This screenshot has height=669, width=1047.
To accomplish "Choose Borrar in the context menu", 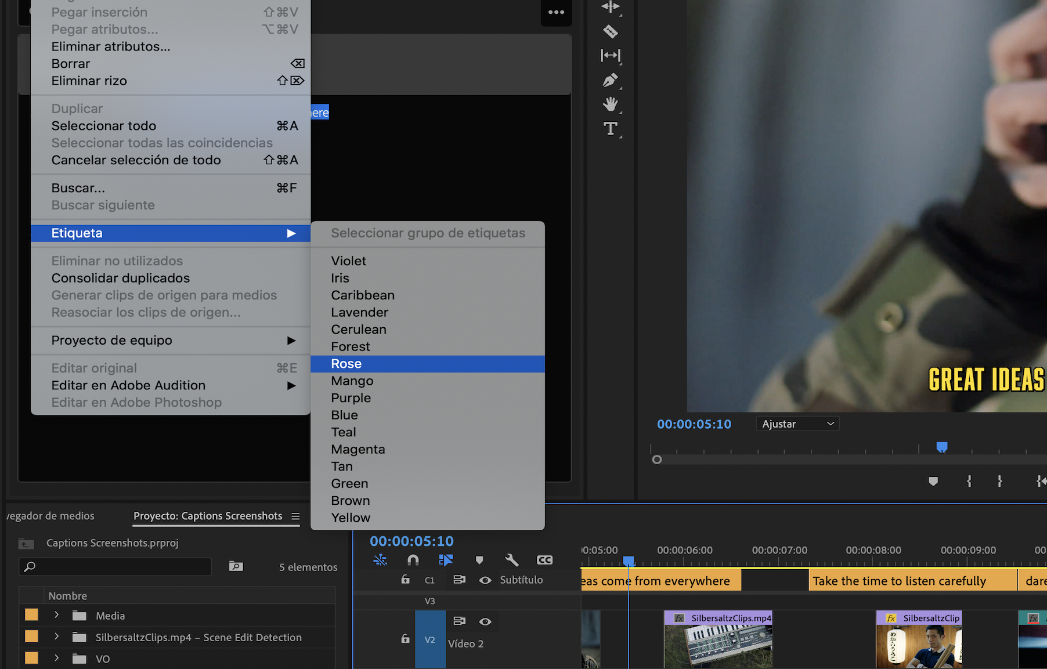I will click(171, 64).
